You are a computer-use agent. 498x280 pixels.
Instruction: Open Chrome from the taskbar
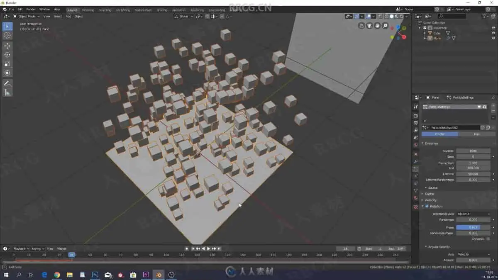pos(57,275)
